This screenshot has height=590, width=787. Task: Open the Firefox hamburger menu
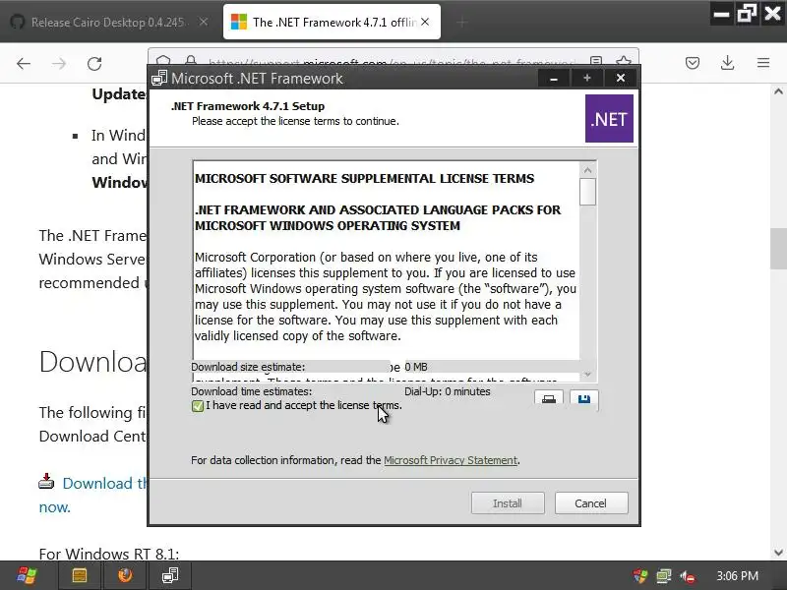763,63
